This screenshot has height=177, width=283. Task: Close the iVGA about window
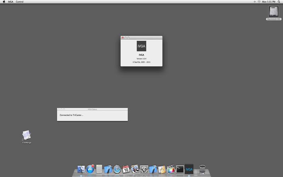pyautogui.click(x=122, y=38)
